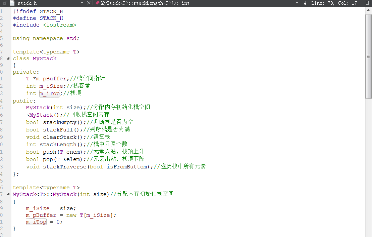This screenshot has height=237, width=372.
Task: Click the scrollbar down arrow
Action: pos(369,234)
